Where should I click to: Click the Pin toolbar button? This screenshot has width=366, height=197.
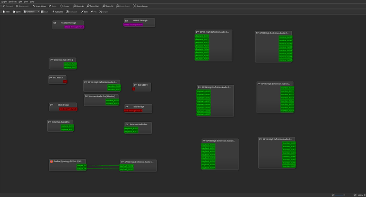tap(93, 12)
